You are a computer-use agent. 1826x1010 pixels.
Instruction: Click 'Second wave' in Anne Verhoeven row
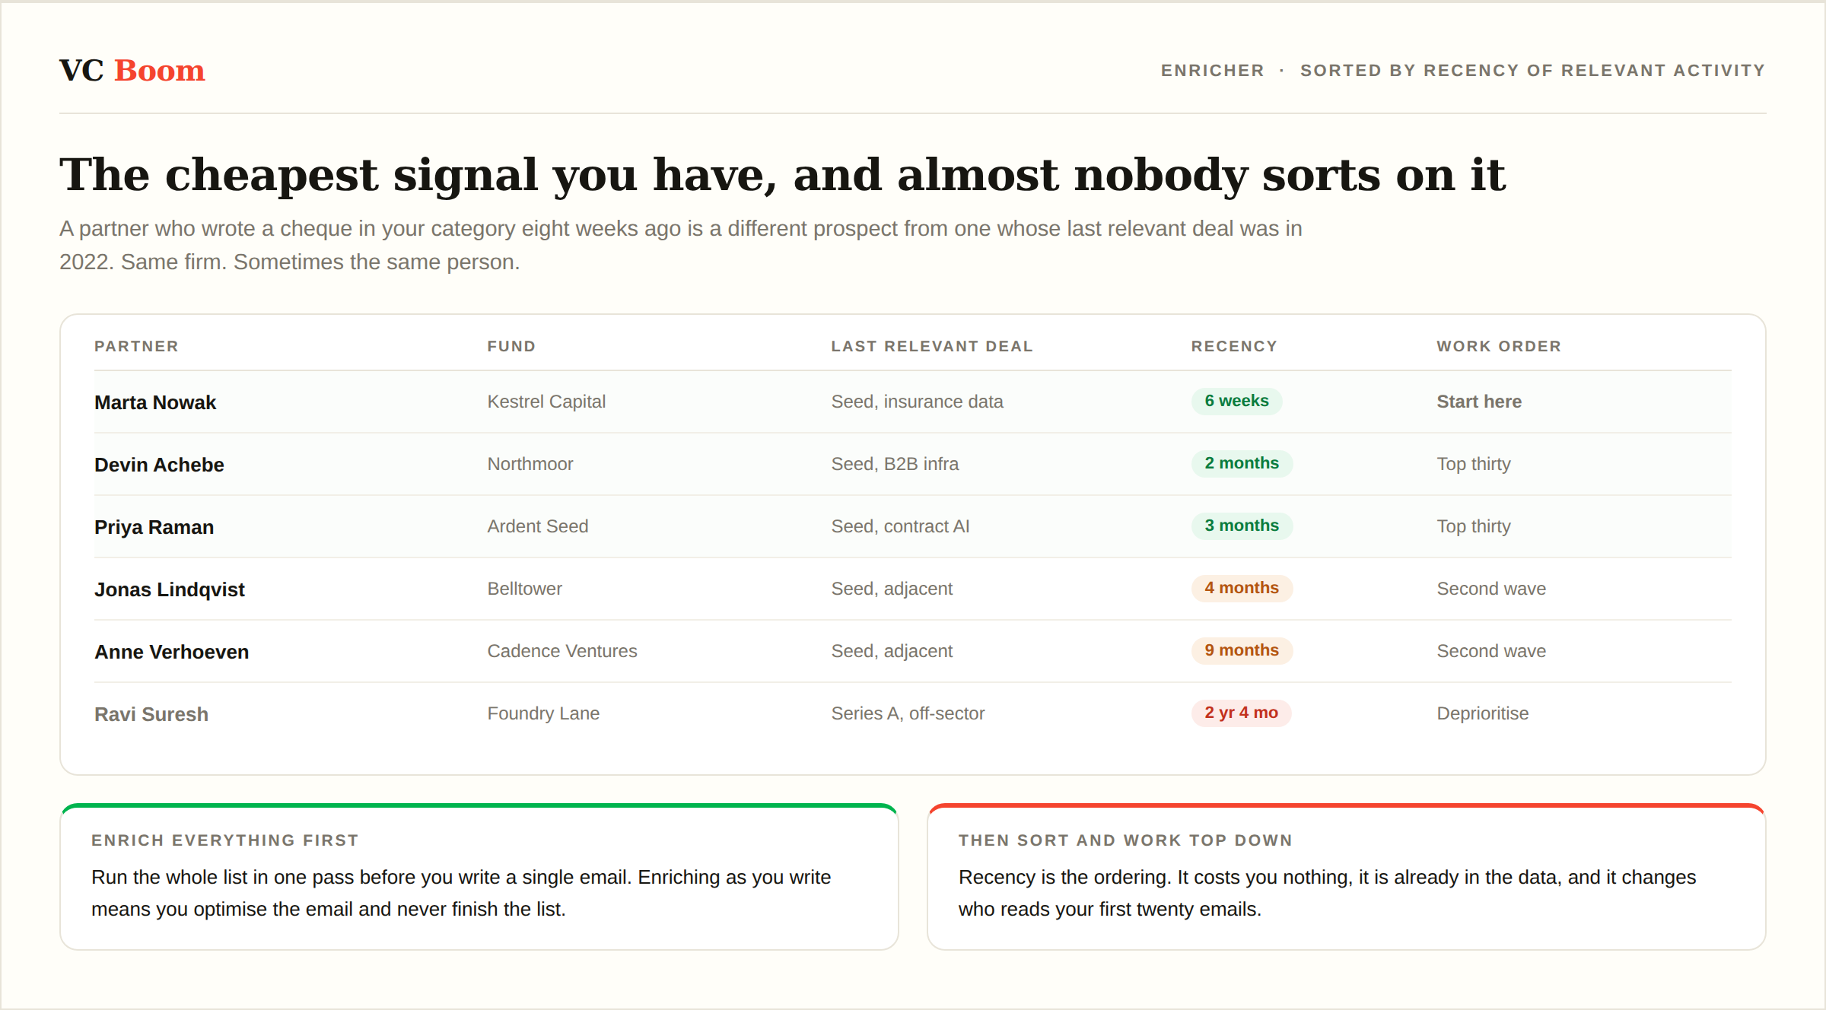click(x=1491, y=651)
